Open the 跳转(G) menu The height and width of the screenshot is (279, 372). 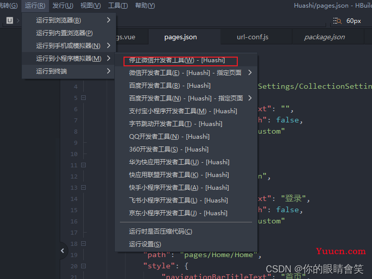pos(9,6)
